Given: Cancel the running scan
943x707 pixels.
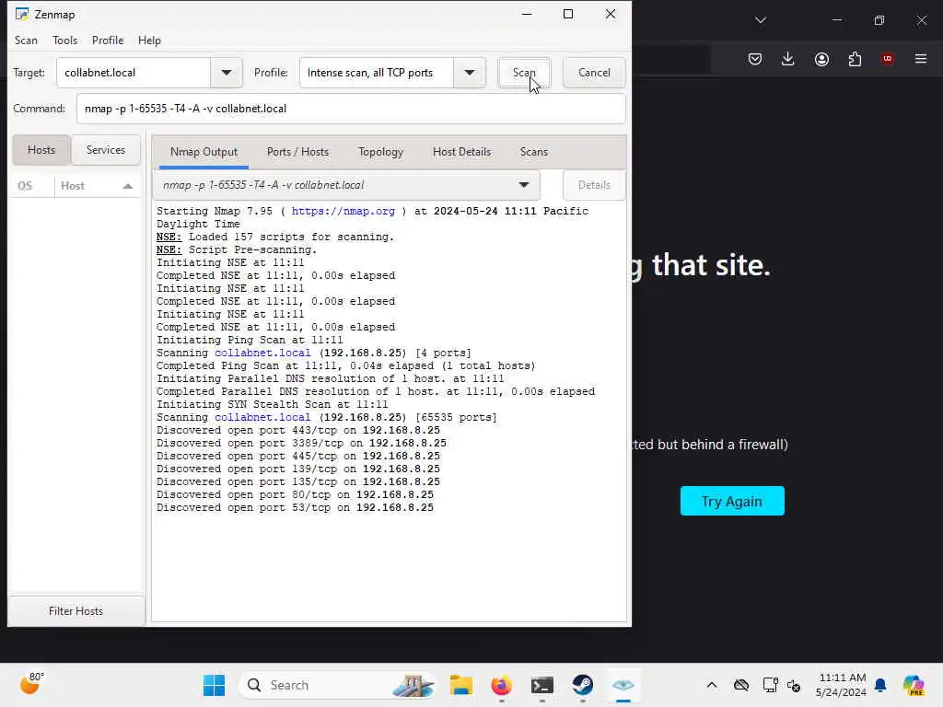Looking at the screenshot, I should (x=594, y=73).
